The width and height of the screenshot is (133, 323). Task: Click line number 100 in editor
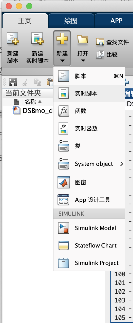coord(120,274)
